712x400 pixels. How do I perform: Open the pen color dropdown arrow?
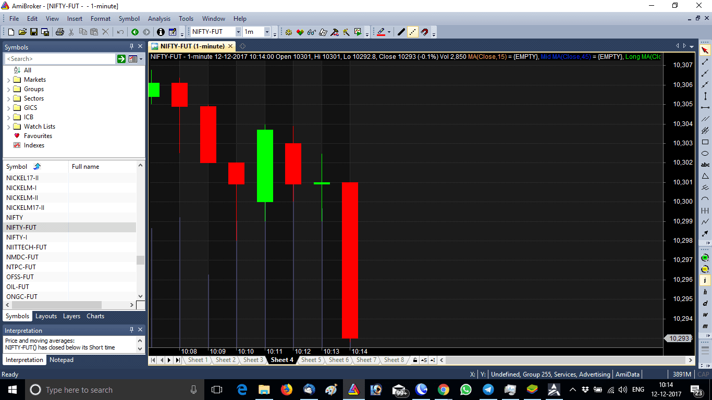(x=389, y=32)
